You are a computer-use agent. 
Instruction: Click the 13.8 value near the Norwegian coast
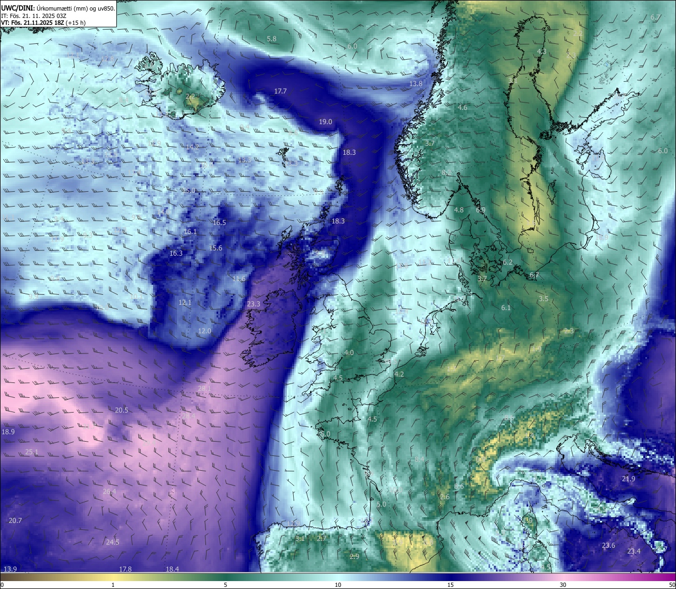[x=416, y=84]
